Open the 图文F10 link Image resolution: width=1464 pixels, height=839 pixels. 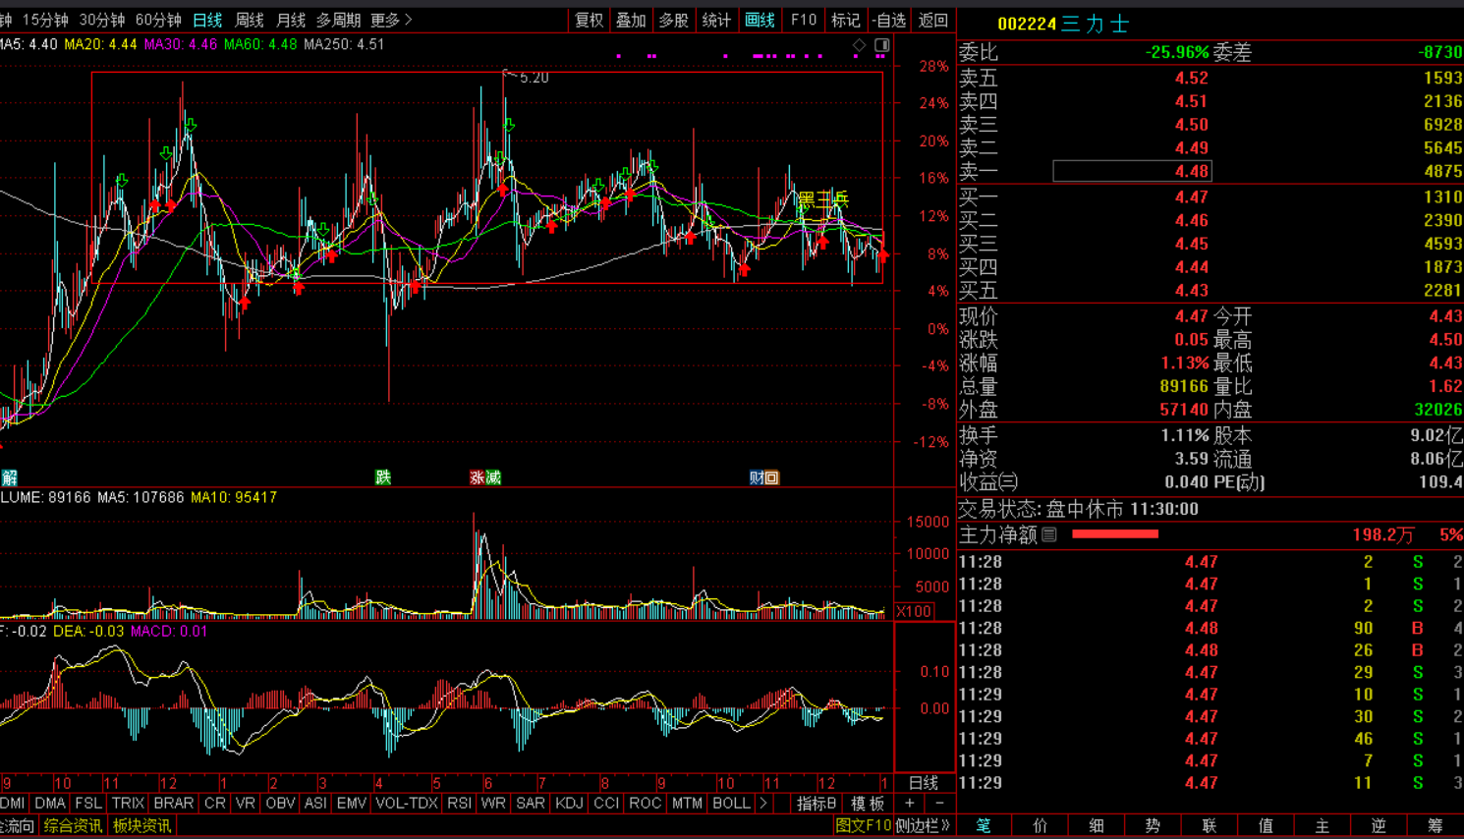pos(863,826)
